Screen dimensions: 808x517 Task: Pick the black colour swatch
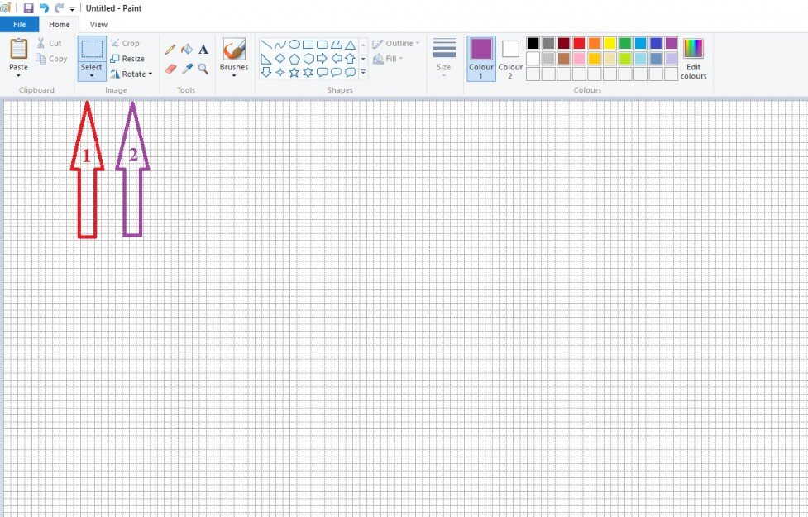[533, 43]
